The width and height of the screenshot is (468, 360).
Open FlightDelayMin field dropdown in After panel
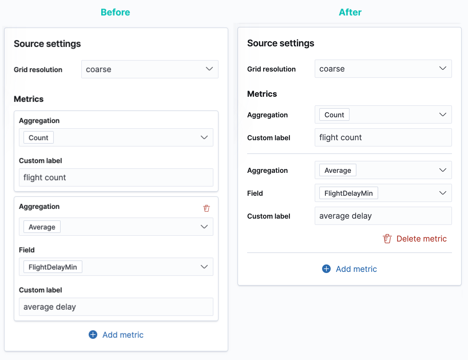coord(383,193)
